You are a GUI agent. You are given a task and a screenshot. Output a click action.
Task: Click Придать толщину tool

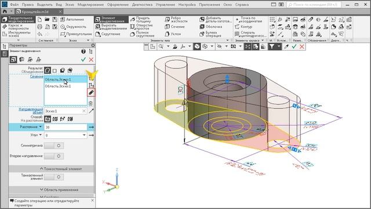[140, 19]
